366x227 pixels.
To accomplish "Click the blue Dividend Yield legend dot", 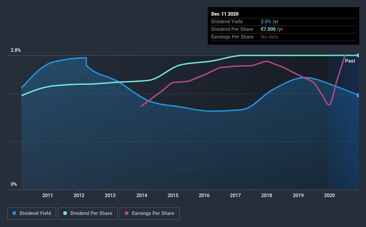I will [14, 213].
